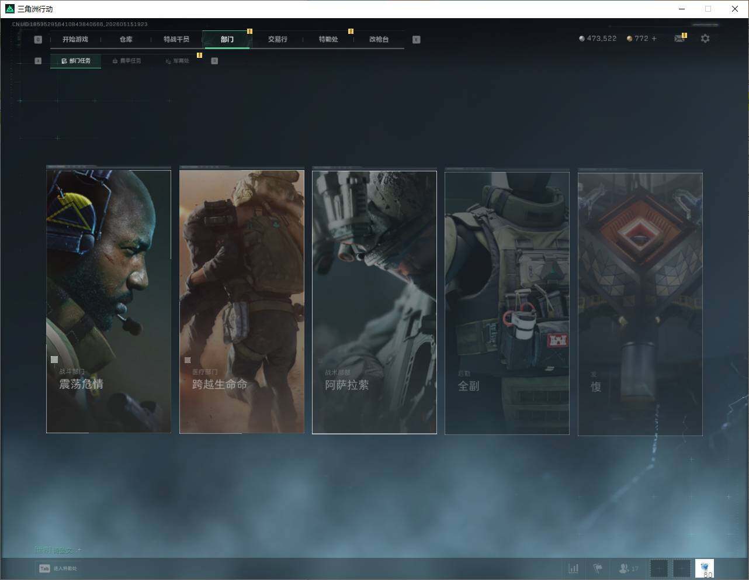Click the Tab key icon in bottom bar
The image size is (749, 580).
(x=44, y=568)
